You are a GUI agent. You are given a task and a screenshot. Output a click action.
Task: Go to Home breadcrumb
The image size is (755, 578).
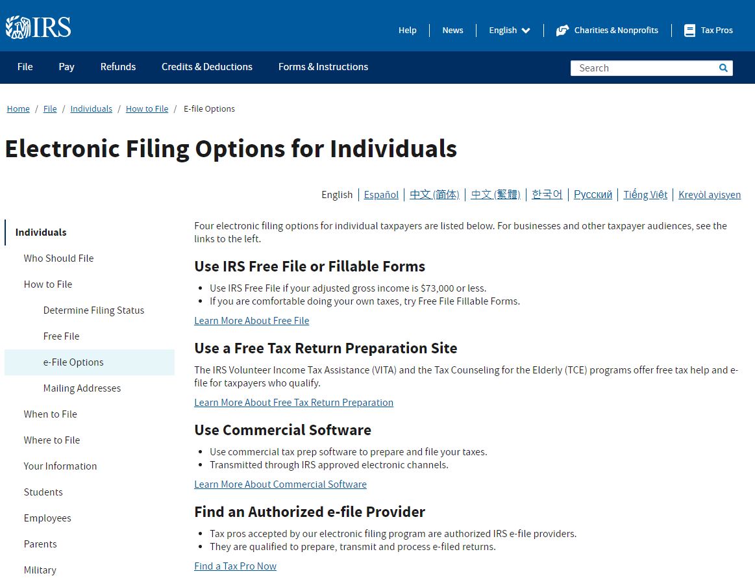[18, 109]
